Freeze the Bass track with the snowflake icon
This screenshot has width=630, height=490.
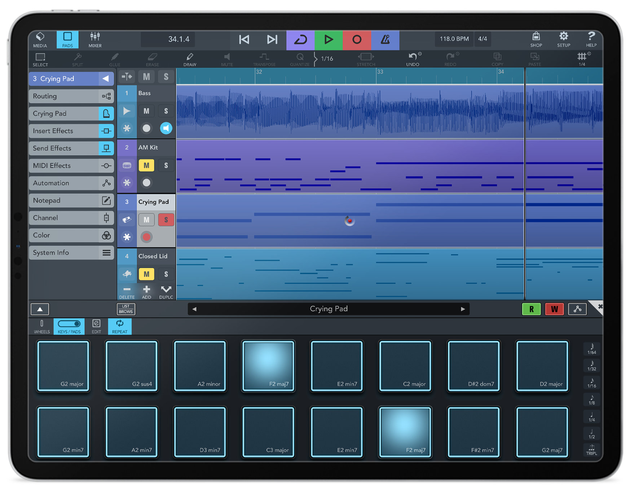click(127, 128)
